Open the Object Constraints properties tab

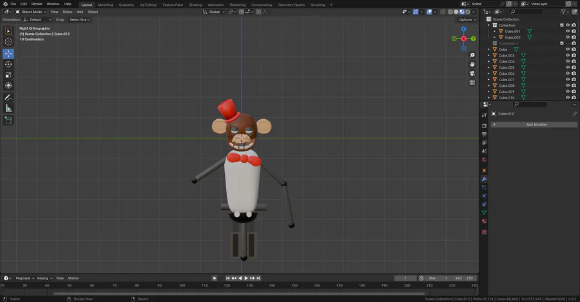point(484,204)
